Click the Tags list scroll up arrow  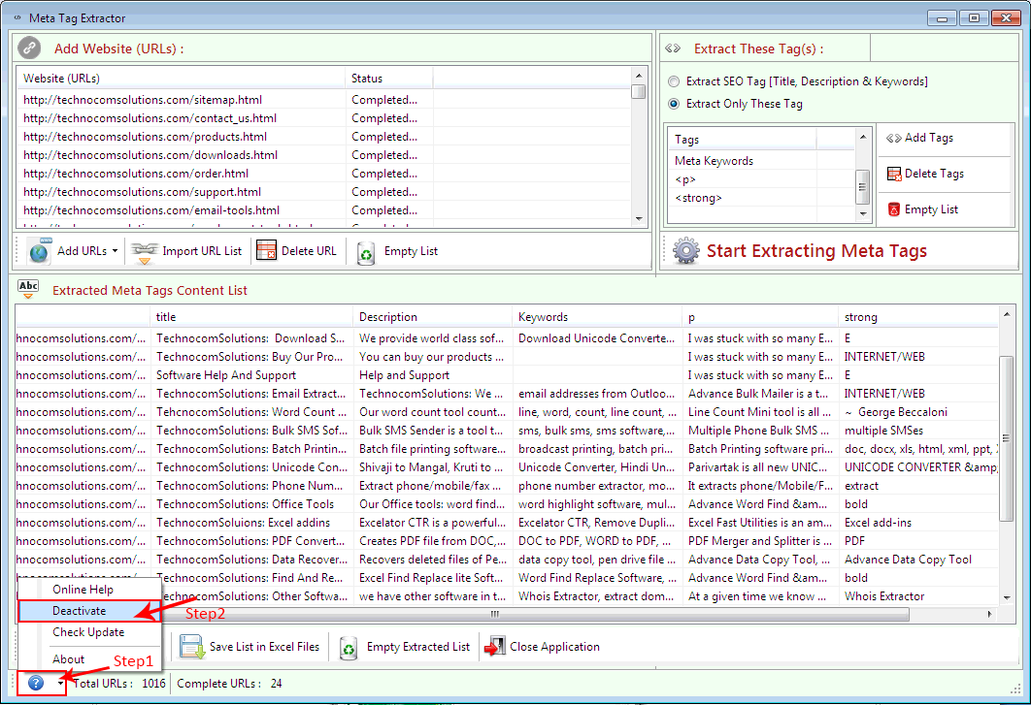coord(863,137)
